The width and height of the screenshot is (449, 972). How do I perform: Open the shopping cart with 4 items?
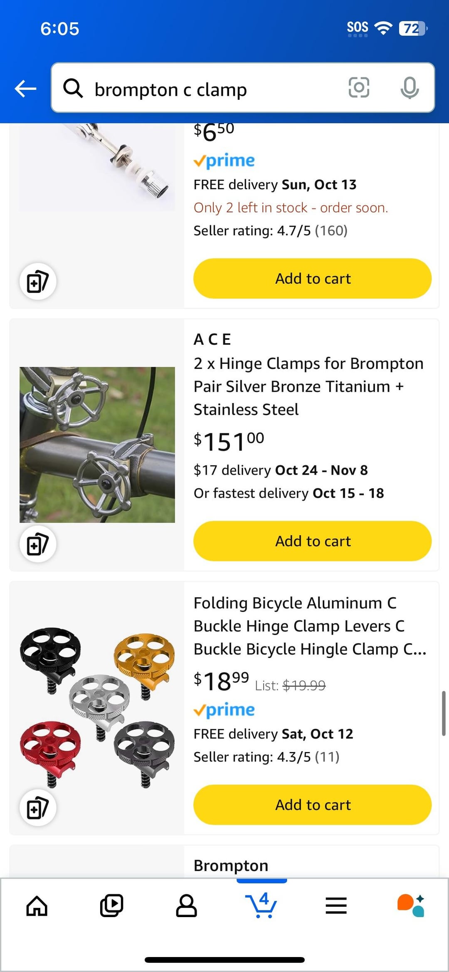click(261, 905)
